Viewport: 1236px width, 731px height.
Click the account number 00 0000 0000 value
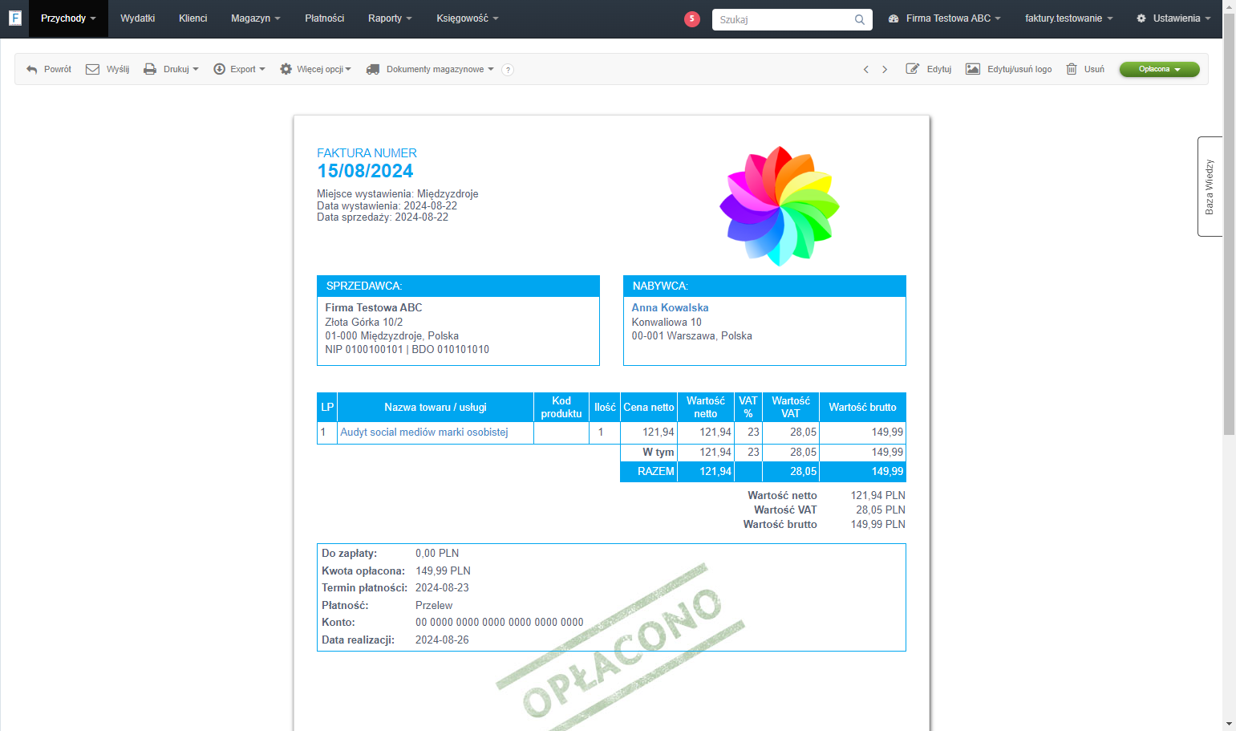tap(500, 622)
